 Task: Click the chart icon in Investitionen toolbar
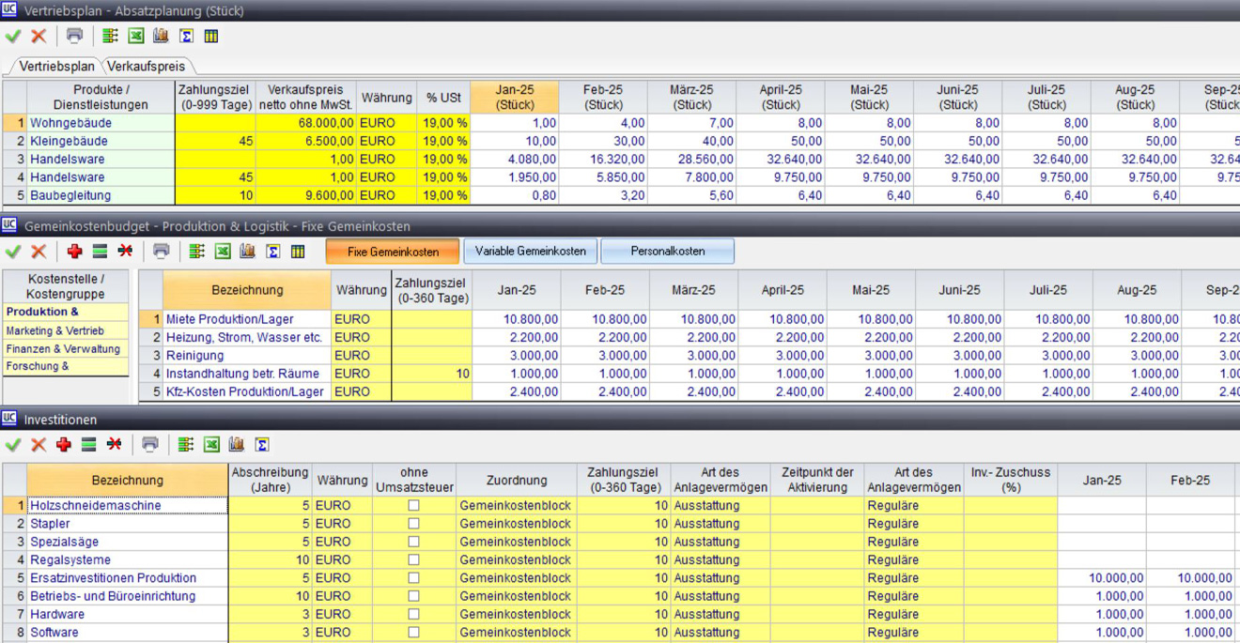point(237,444)
